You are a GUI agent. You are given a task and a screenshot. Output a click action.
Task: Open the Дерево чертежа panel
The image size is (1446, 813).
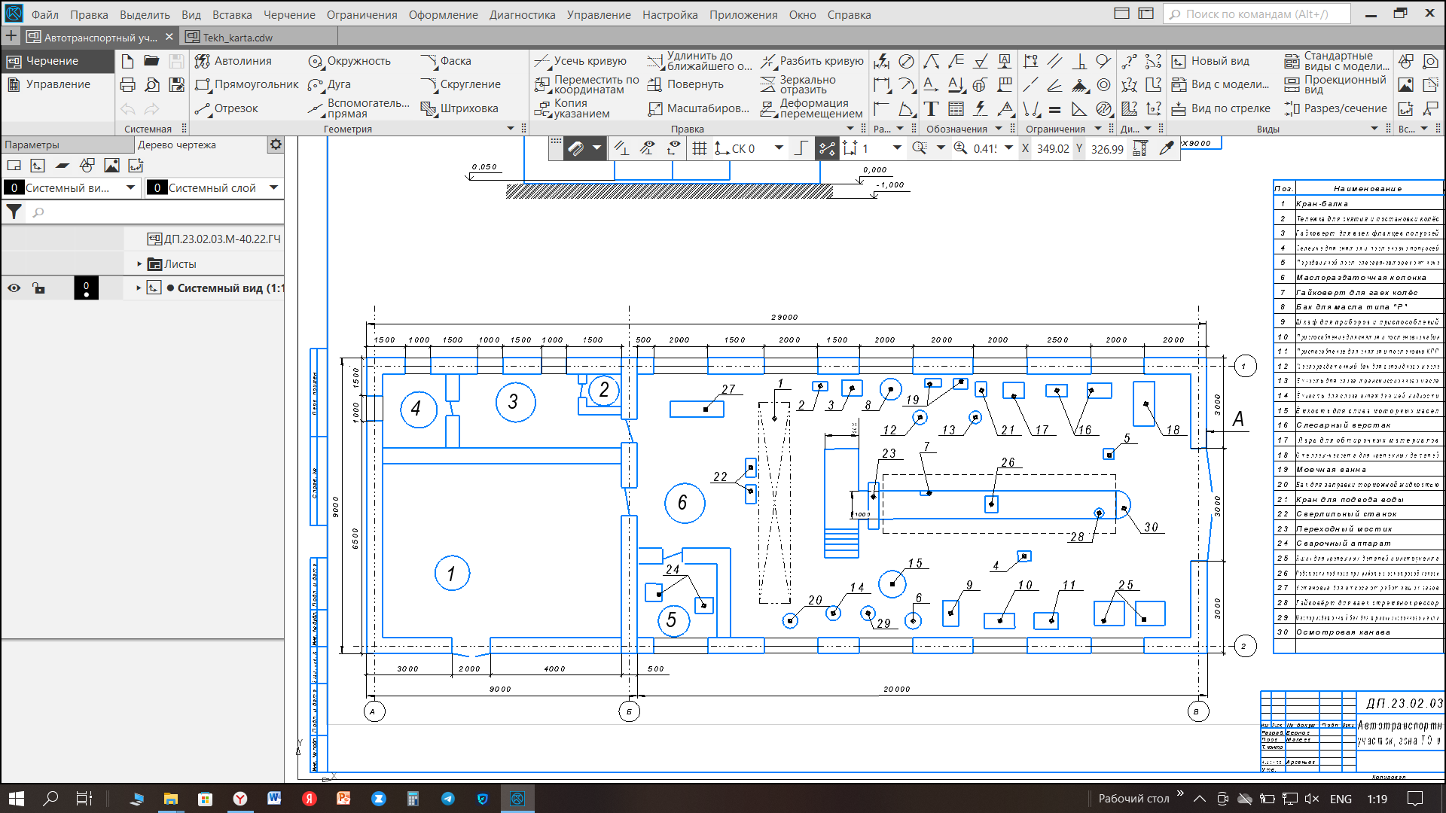(177, 145)
